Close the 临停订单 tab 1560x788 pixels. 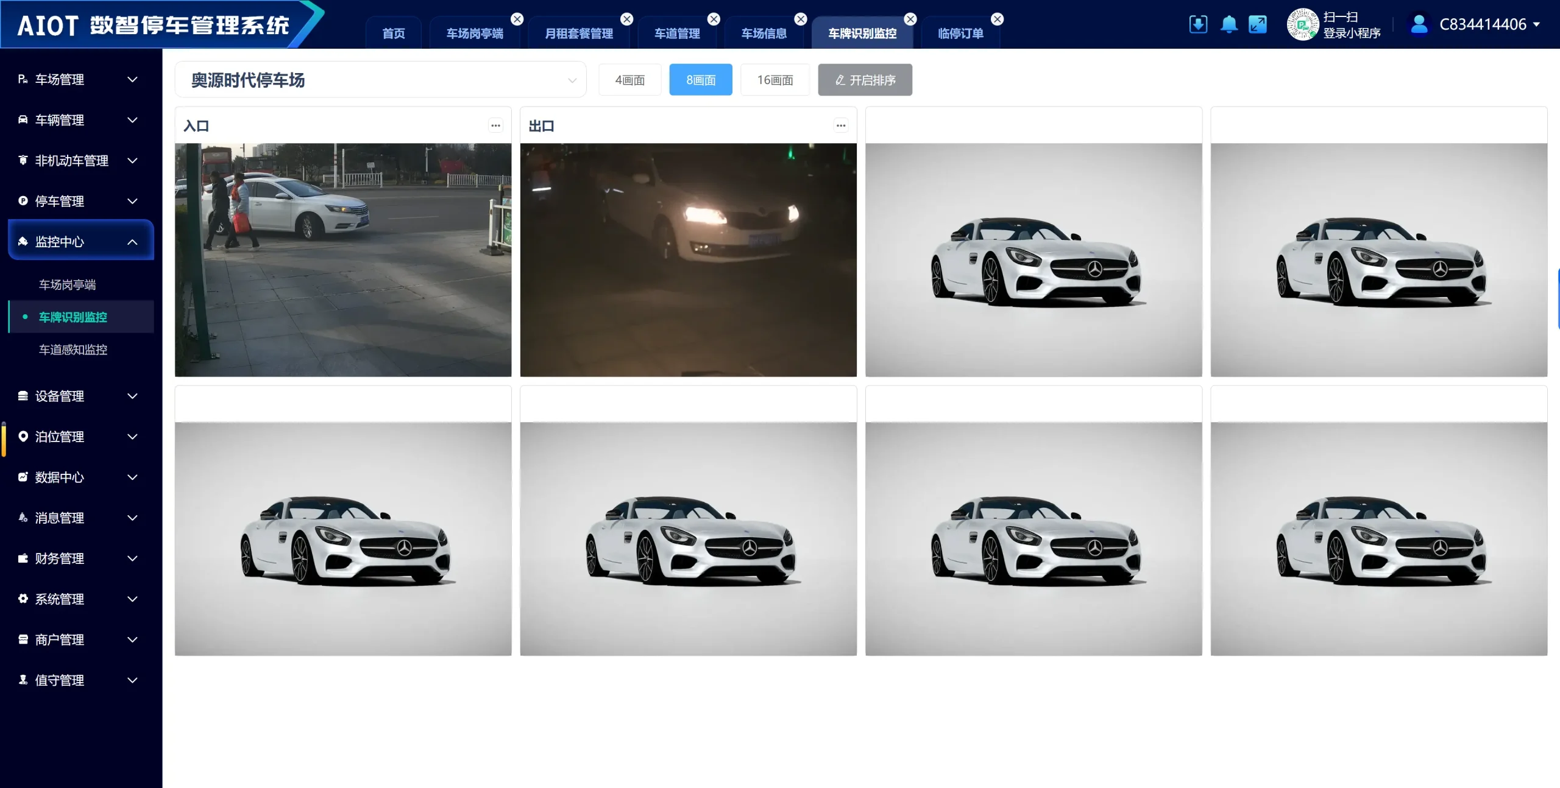pos(997,19)
